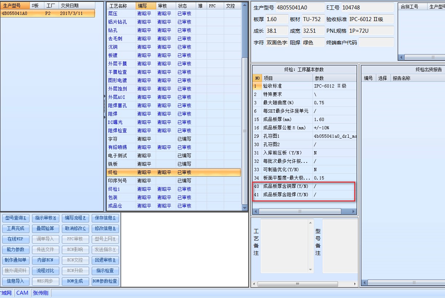
Task: Select the 有铅喷锡 process row
Action: (x=174, y=147)
